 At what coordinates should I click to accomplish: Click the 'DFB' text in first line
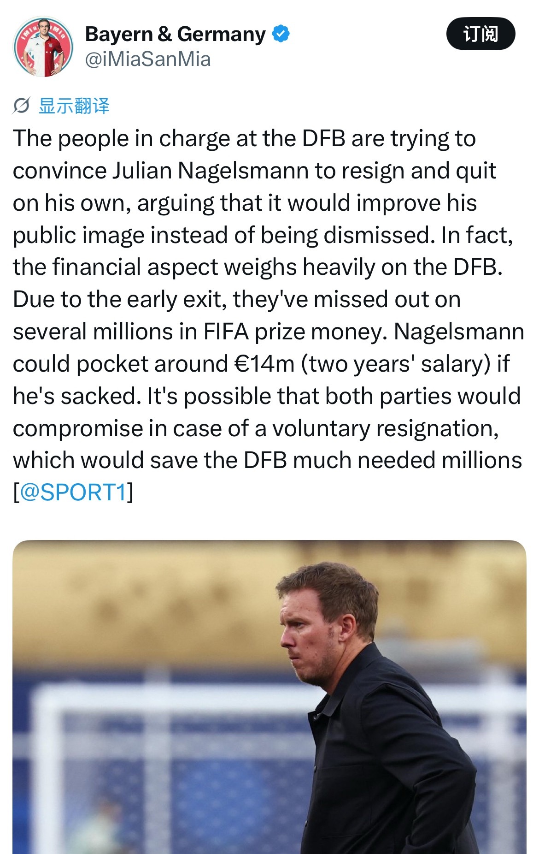click(x=324, y=138)
